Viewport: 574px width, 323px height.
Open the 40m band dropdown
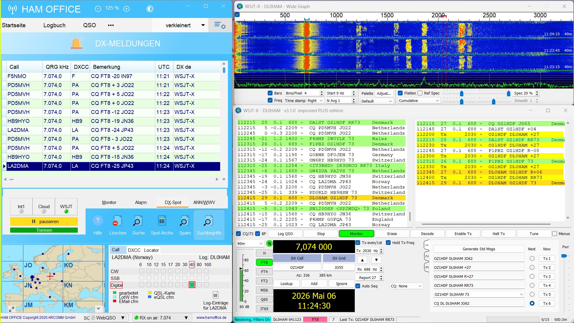click(250, 243)
